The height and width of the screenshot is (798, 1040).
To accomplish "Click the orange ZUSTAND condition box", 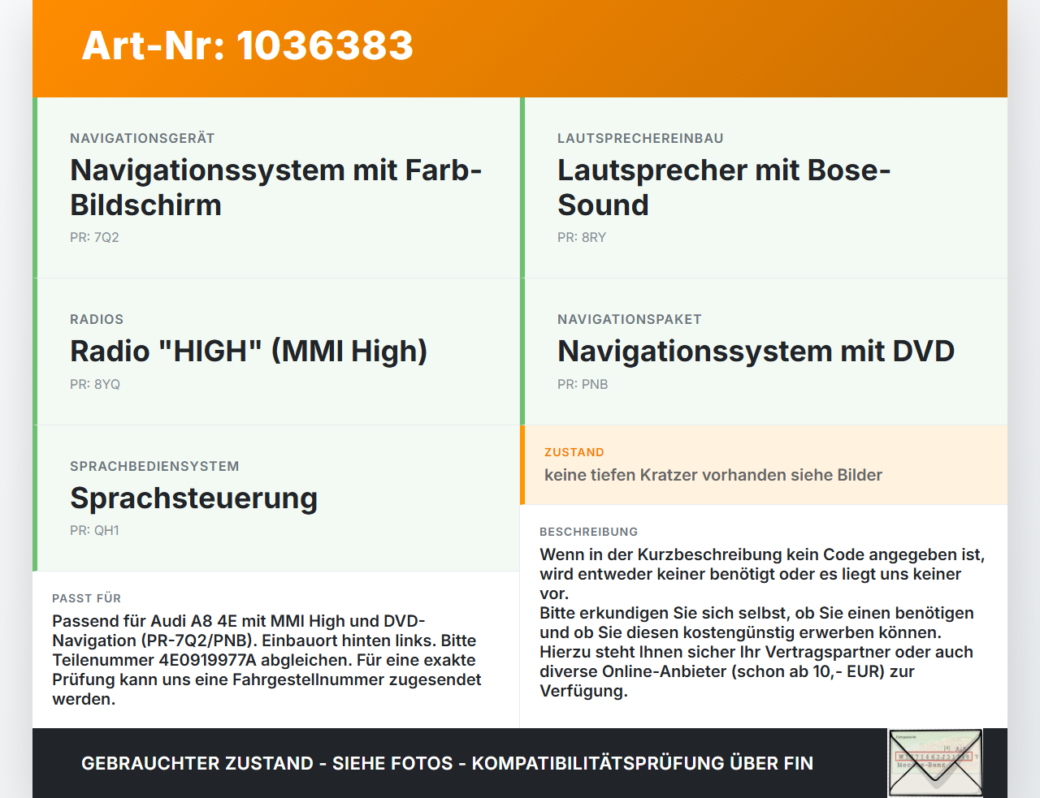I will [x=764, y=464].
